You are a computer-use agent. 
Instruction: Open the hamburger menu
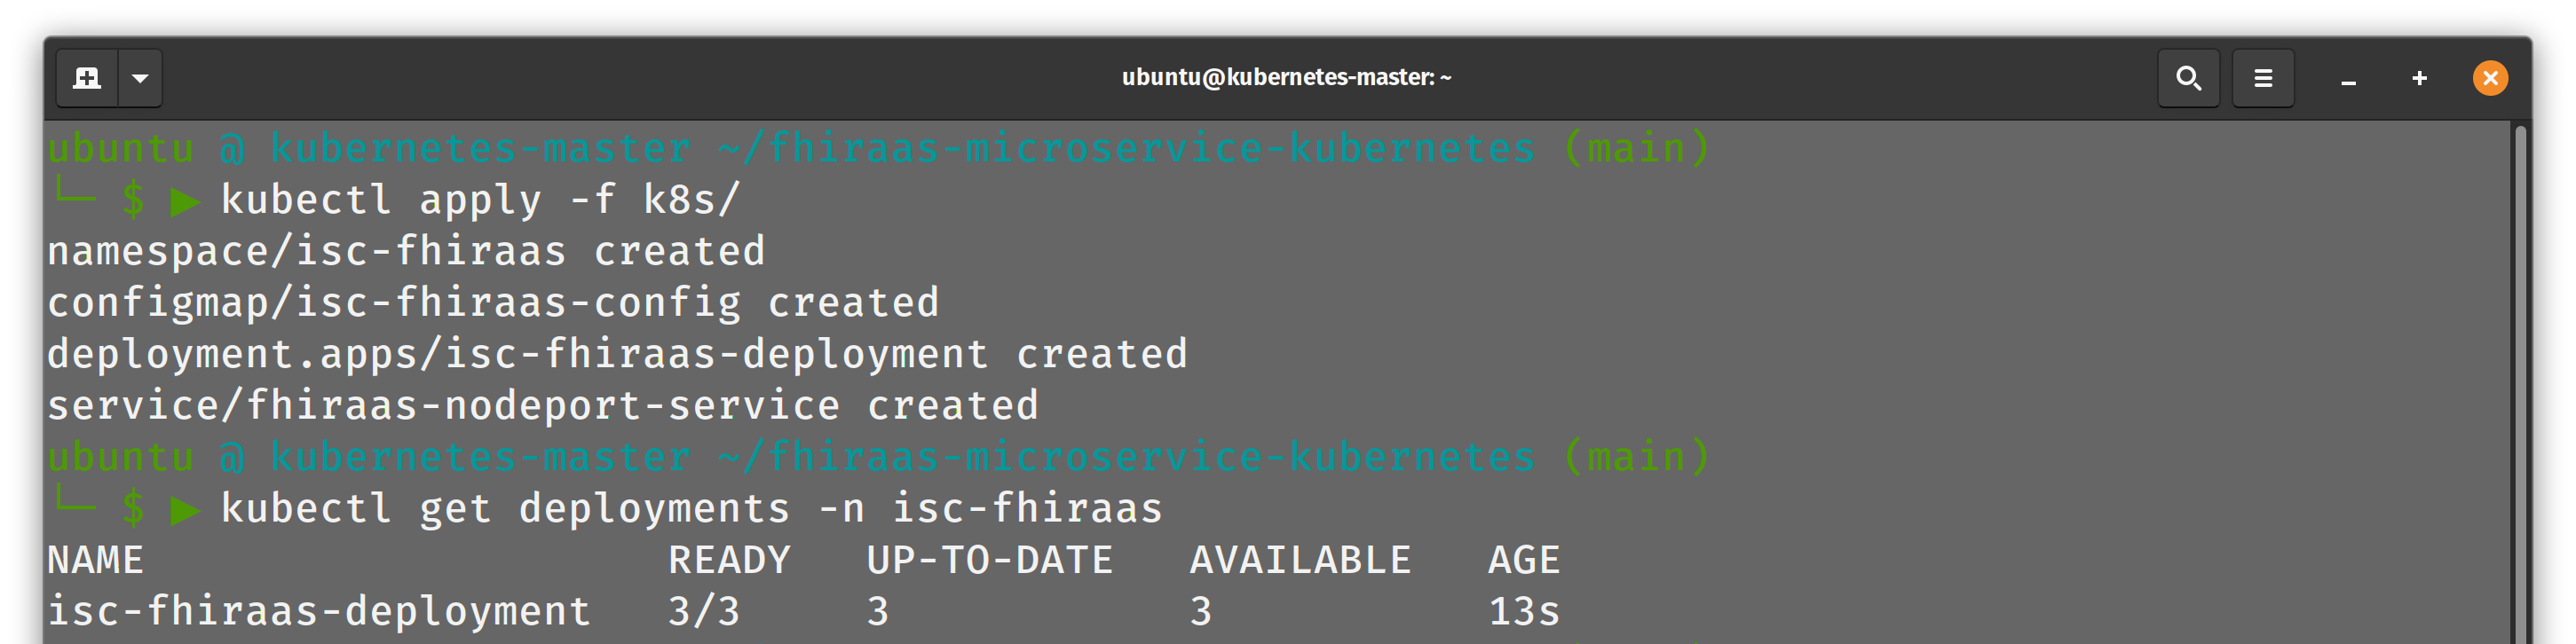2263,78
